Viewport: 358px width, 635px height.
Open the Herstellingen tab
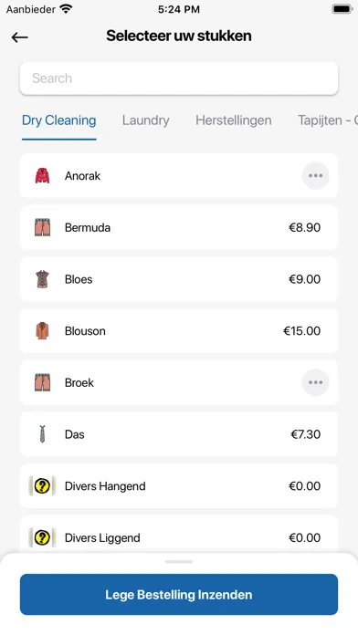234,120
